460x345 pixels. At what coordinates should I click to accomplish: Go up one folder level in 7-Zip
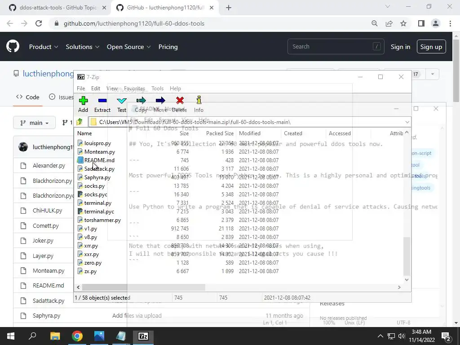point(79,122)
